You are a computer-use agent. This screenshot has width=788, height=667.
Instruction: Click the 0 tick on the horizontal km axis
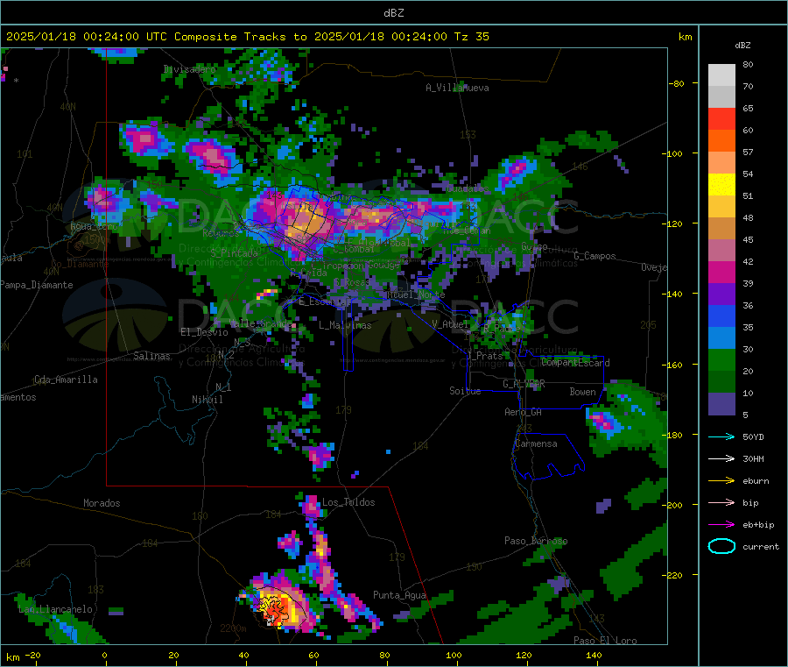(104, 655)
